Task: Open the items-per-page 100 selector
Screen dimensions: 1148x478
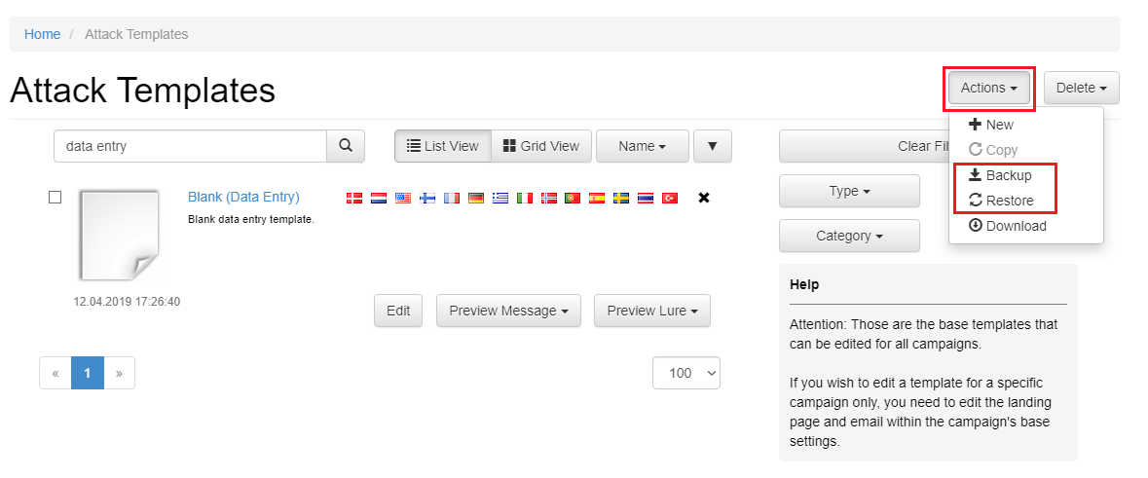Action: tap(686, 373)
